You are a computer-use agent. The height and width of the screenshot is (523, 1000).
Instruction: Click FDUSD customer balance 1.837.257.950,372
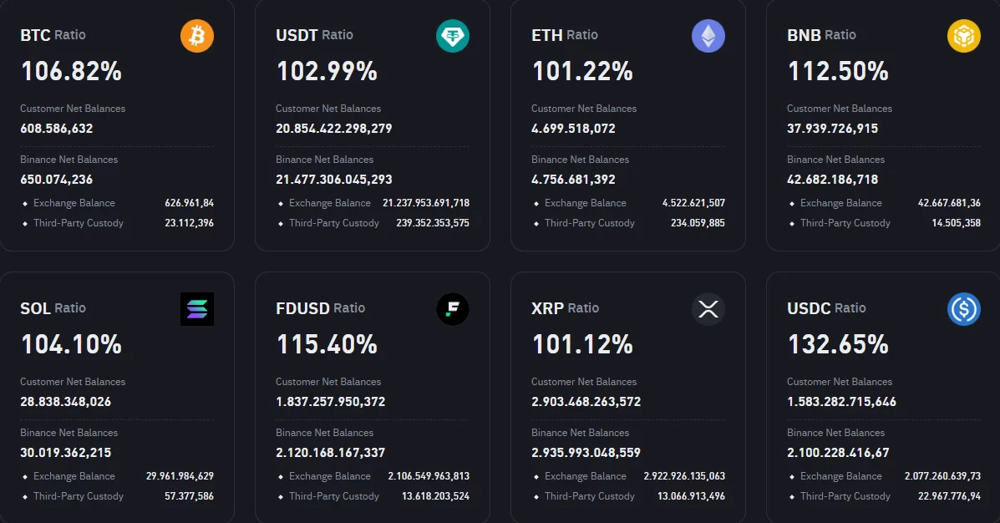click(331, 402)
